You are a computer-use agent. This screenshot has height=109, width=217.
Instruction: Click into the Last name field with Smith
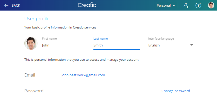point(117,45)
